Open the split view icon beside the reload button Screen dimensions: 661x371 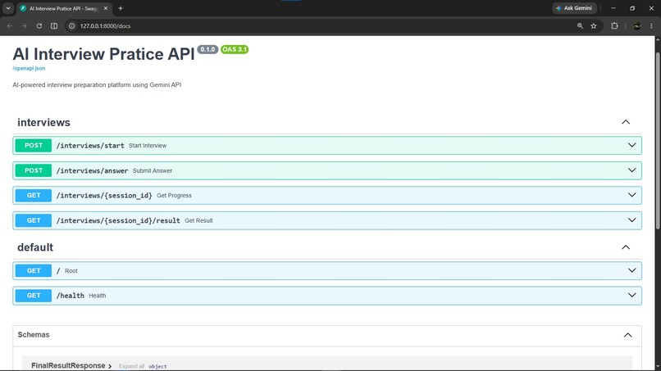tap(54, 26)
